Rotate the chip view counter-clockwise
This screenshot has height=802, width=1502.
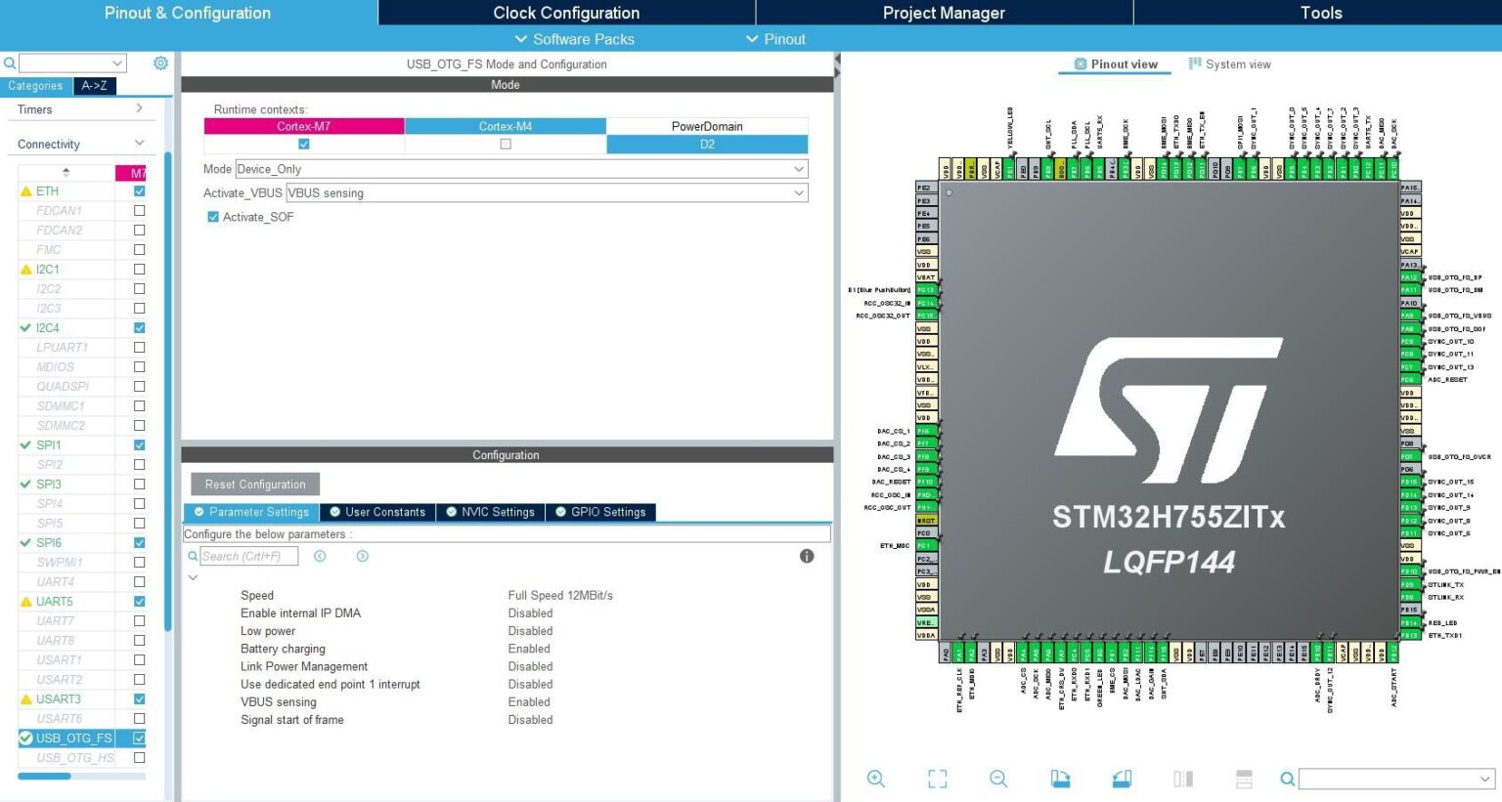point(1122,779)
